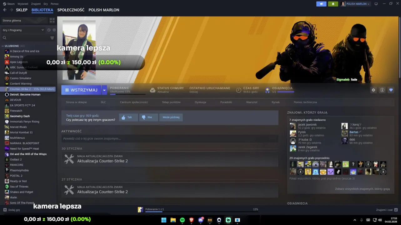Image resolution: width=401 pixels, height=225 pixels.
Task: Select Among Us in library list
Action: 17,57
